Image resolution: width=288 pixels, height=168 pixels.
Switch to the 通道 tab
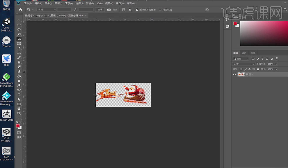(x=244, y=53)
